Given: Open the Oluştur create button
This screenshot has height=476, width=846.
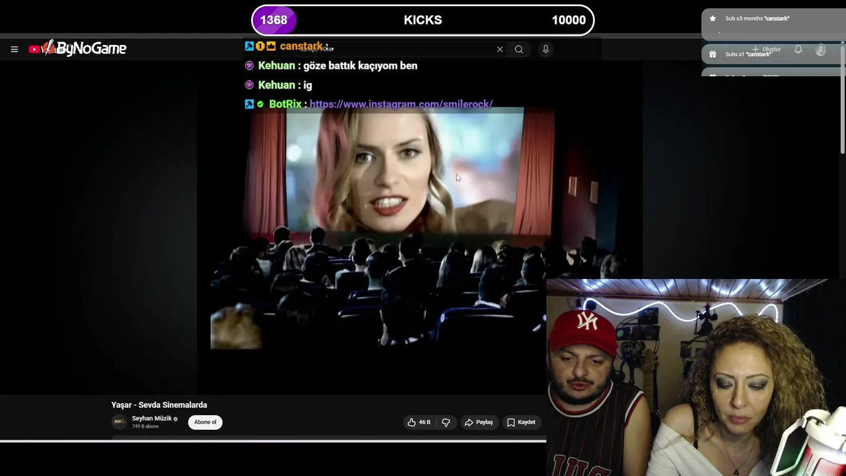Looking at the screenshot, I should (x=767, y=50).
